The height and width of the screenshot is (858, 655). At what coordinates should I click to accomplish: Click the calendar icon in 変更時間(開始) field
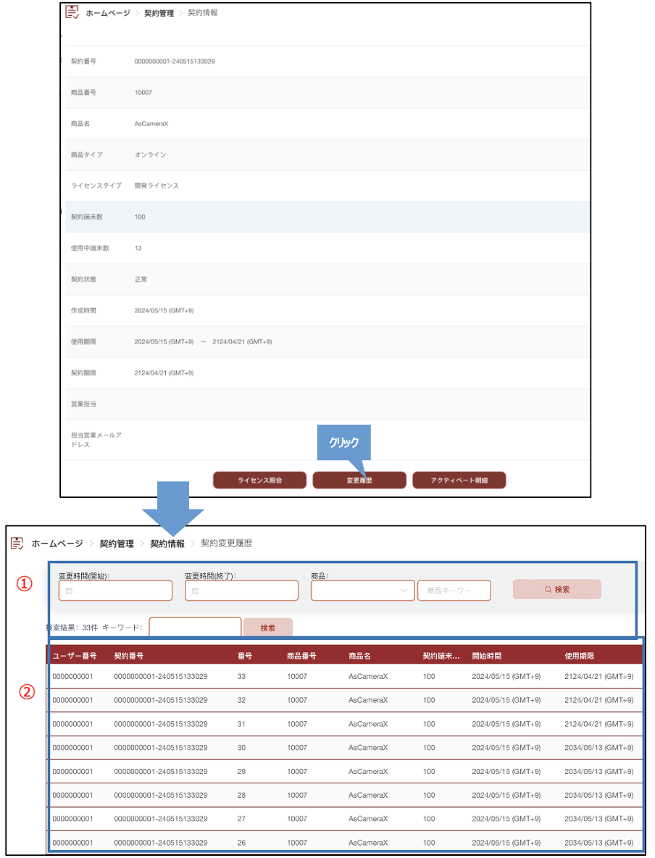(x=70, y=591)
